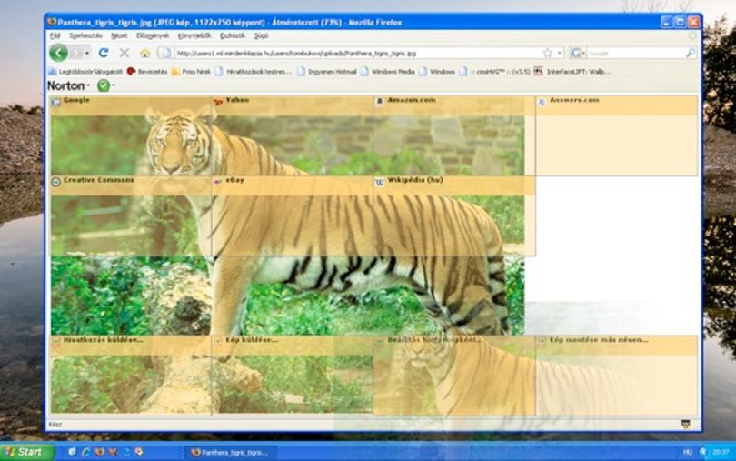Stop loading with the X icon
Viewport: 736px width, 461px height.
124,53
